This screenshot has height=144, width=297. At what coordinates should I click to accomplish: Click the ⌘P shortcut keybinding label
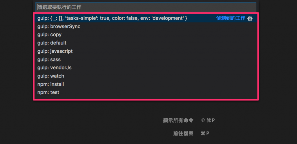coord(205,134)
